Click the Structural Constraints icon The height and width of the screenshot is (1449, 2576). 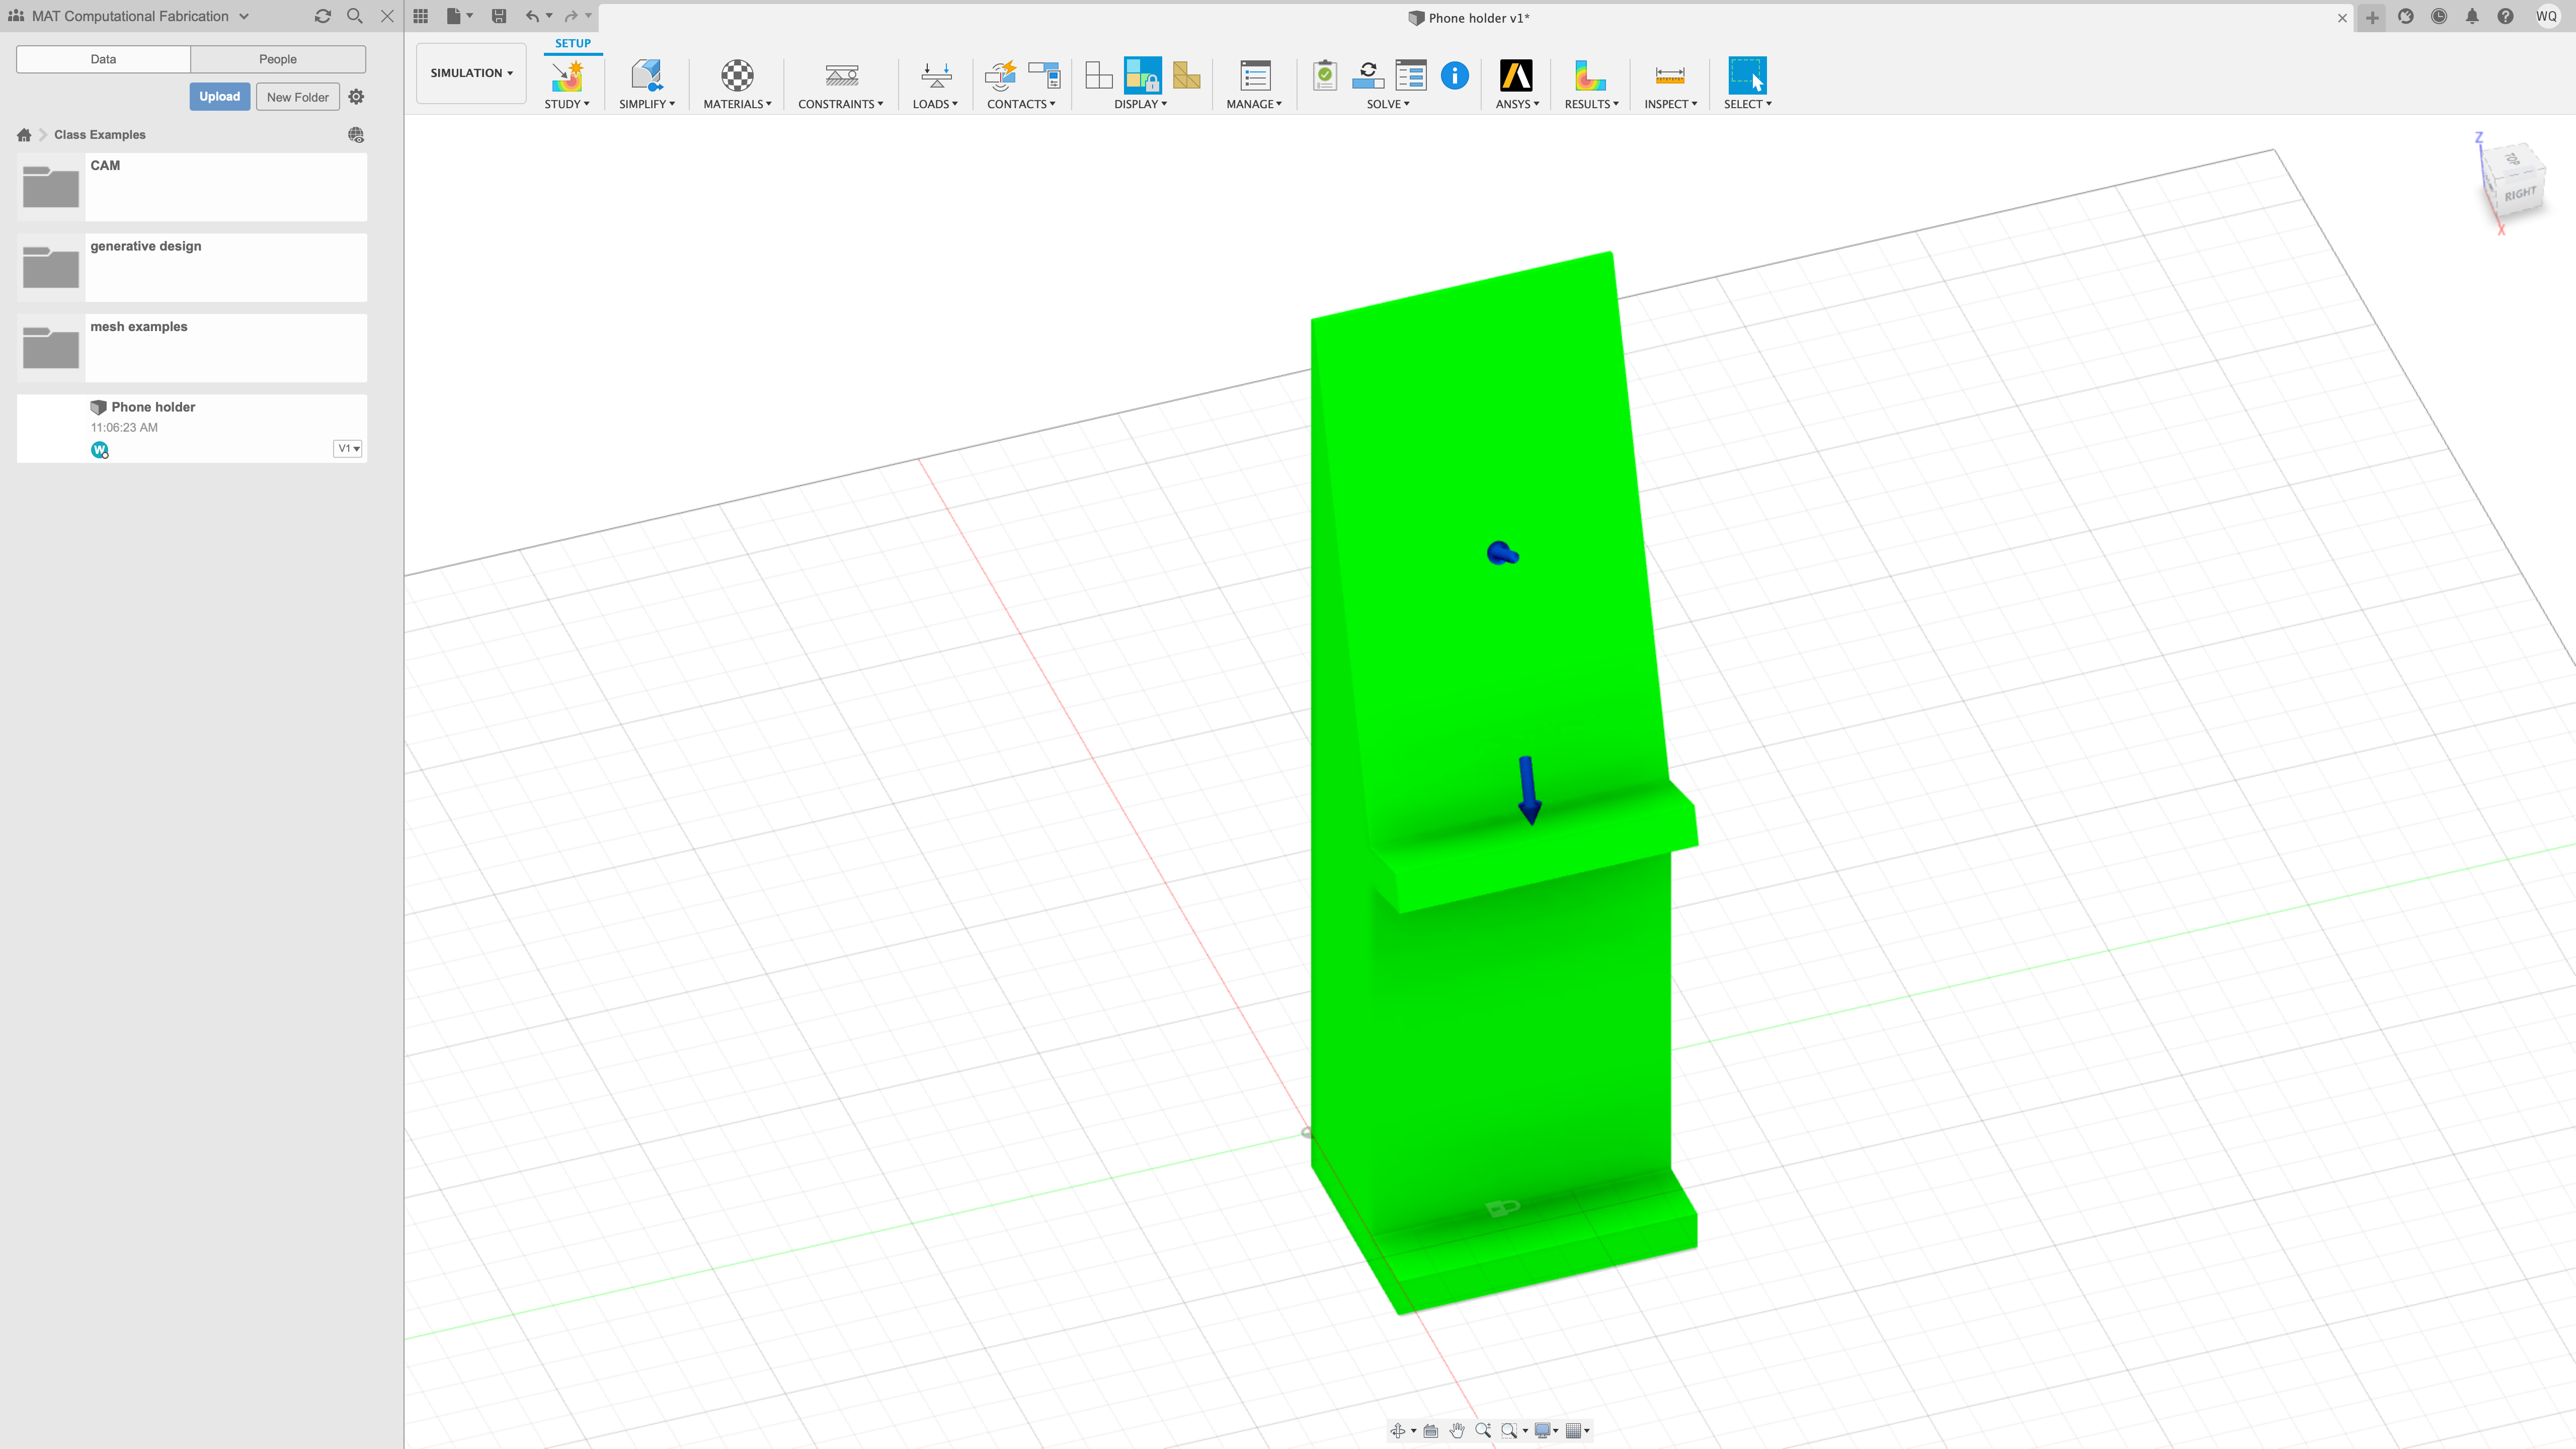point(841,76)
